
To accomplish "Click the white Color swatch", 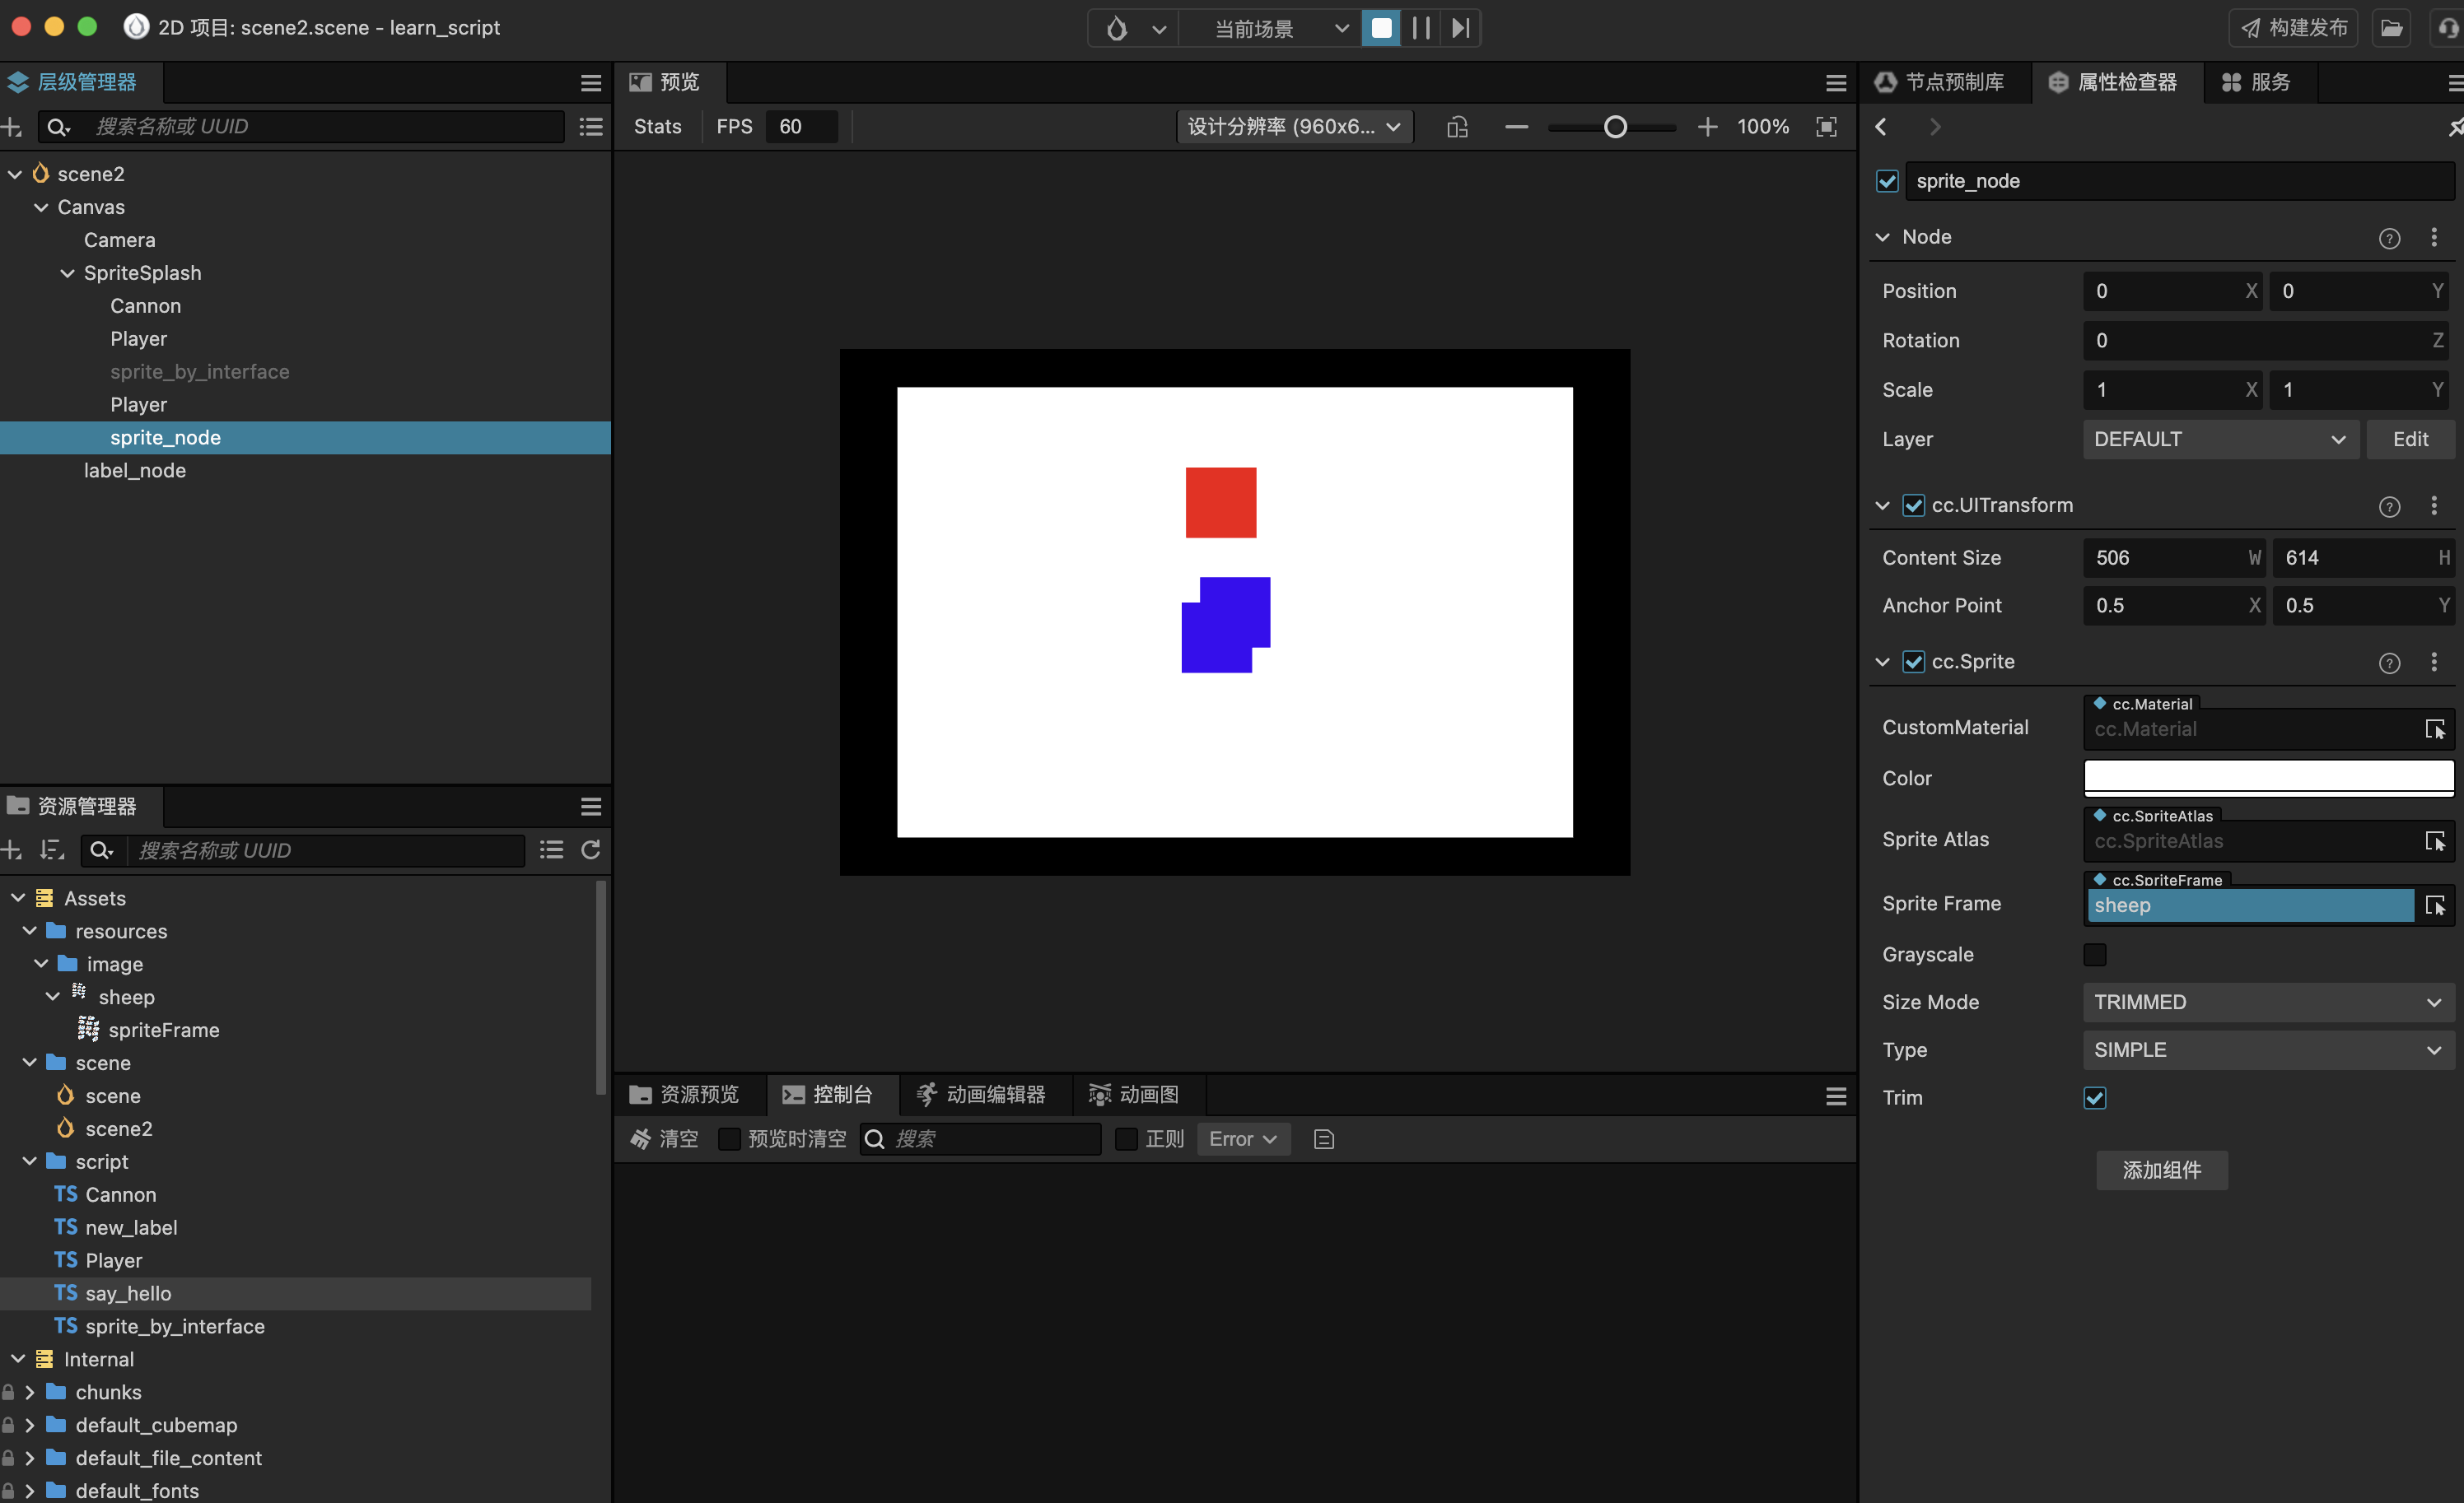I will pos(2268,776).
